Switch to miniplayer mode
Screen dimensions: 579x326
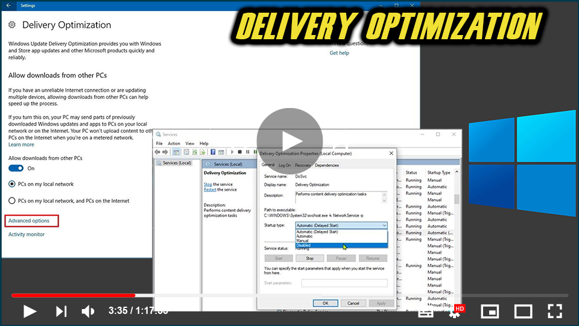(490, 312)
